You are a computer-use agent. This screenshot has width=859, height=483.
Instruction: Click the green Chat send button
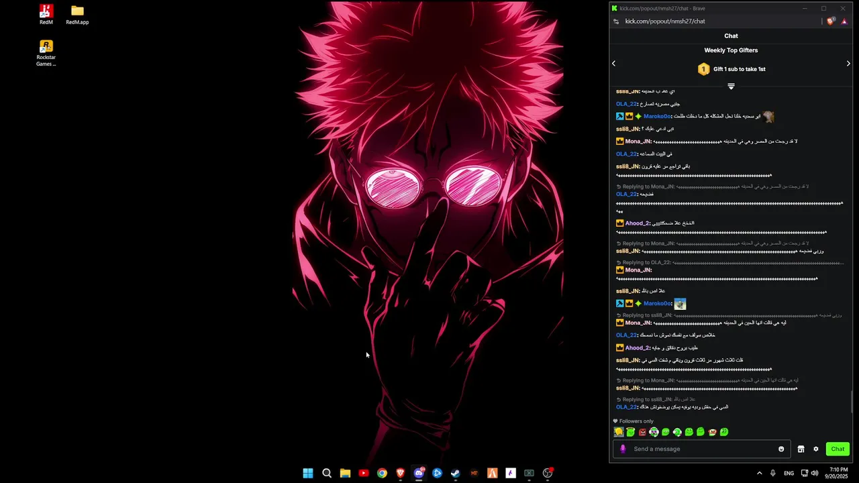(x=838, y=449)
